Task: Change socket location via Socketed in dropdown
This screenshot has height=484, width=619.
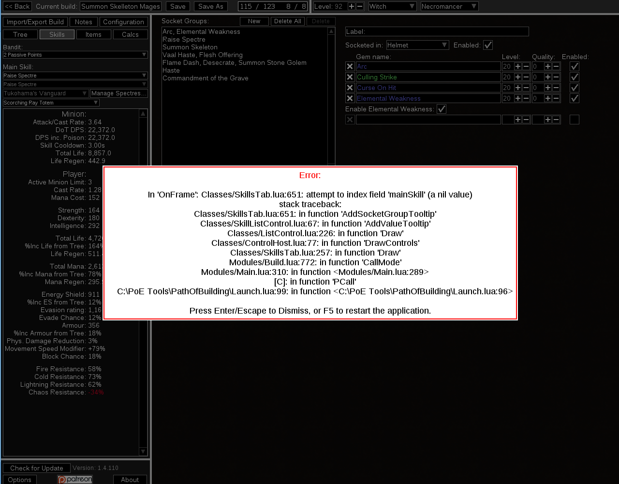Action: [417, 45]
